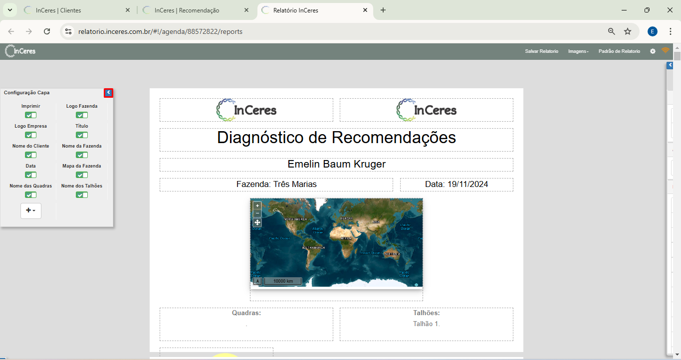Click the Talhões: heading
This screenshot has height=360, width=681.
click(427, 313)
